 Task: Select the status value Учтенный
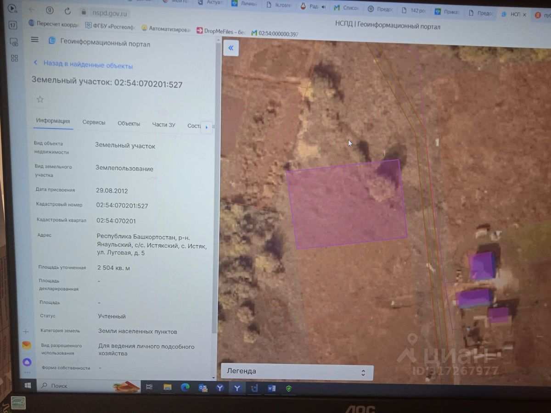[112, 316]
